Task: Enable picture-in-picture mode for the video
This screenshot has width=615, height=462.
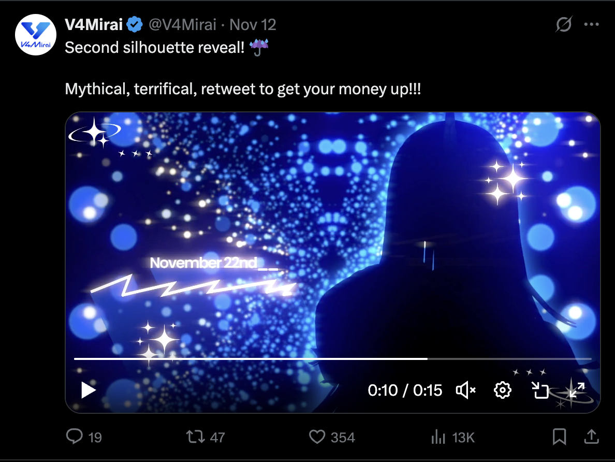Action: pos(540,390)
